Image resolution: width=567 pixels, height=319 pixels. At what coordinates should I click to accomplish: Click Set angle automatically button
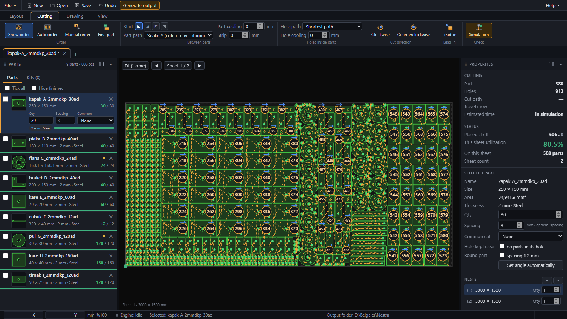point(530,265)
